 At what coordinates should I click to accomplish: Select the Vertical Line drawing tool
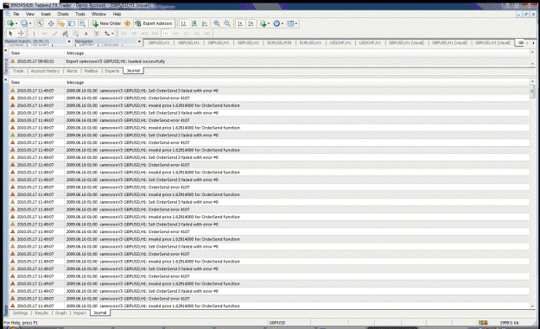point(34,34)
